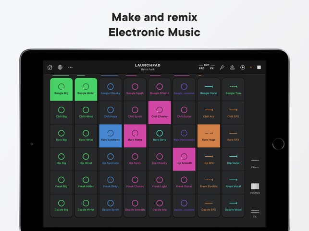Tap the Hip Vocal pad
This screenshot has width=309, height=231.
[x=234, y=159]
